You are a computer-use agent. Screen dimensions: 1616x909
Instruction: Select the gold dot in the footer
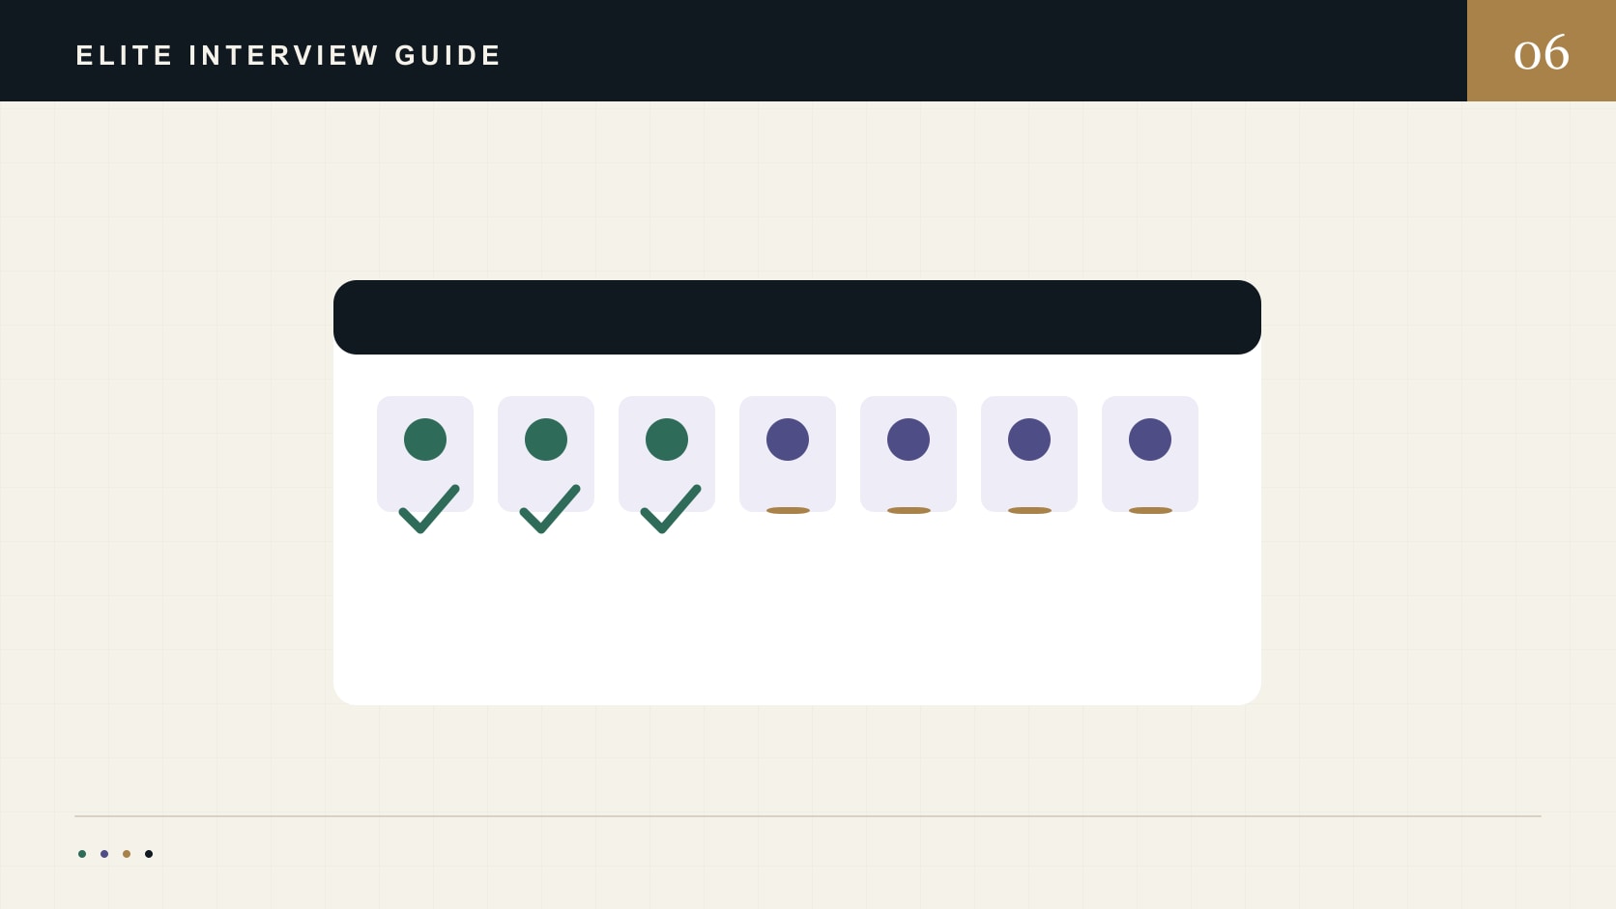tap(127, 854)
